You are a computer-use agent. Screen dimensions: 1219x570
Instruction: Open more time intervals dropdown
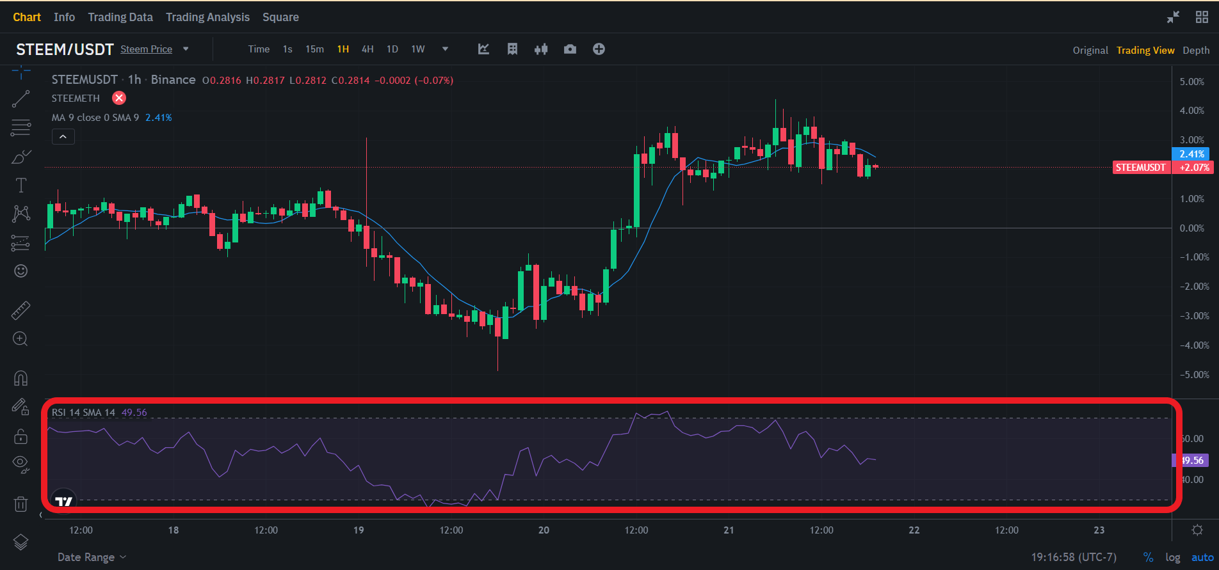coord(445,49)
